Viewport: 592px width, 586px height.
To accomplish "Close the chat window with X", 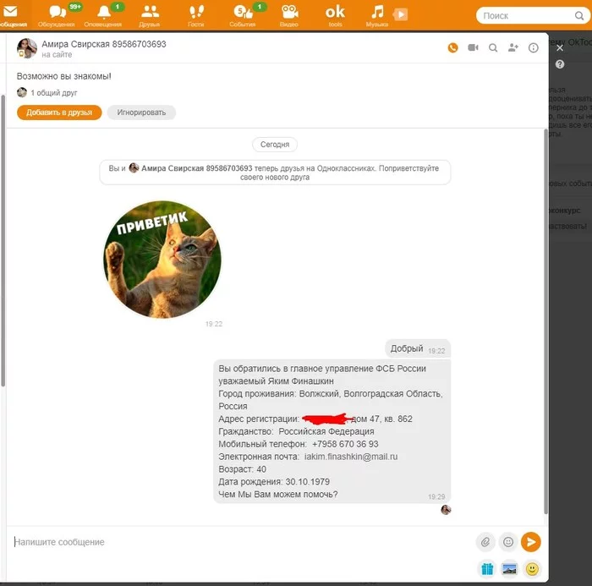I will (560, 47).
